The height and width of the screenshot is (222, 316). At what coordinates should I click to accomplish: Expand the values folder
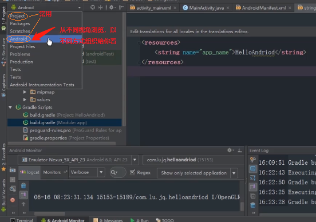[25, 100]
